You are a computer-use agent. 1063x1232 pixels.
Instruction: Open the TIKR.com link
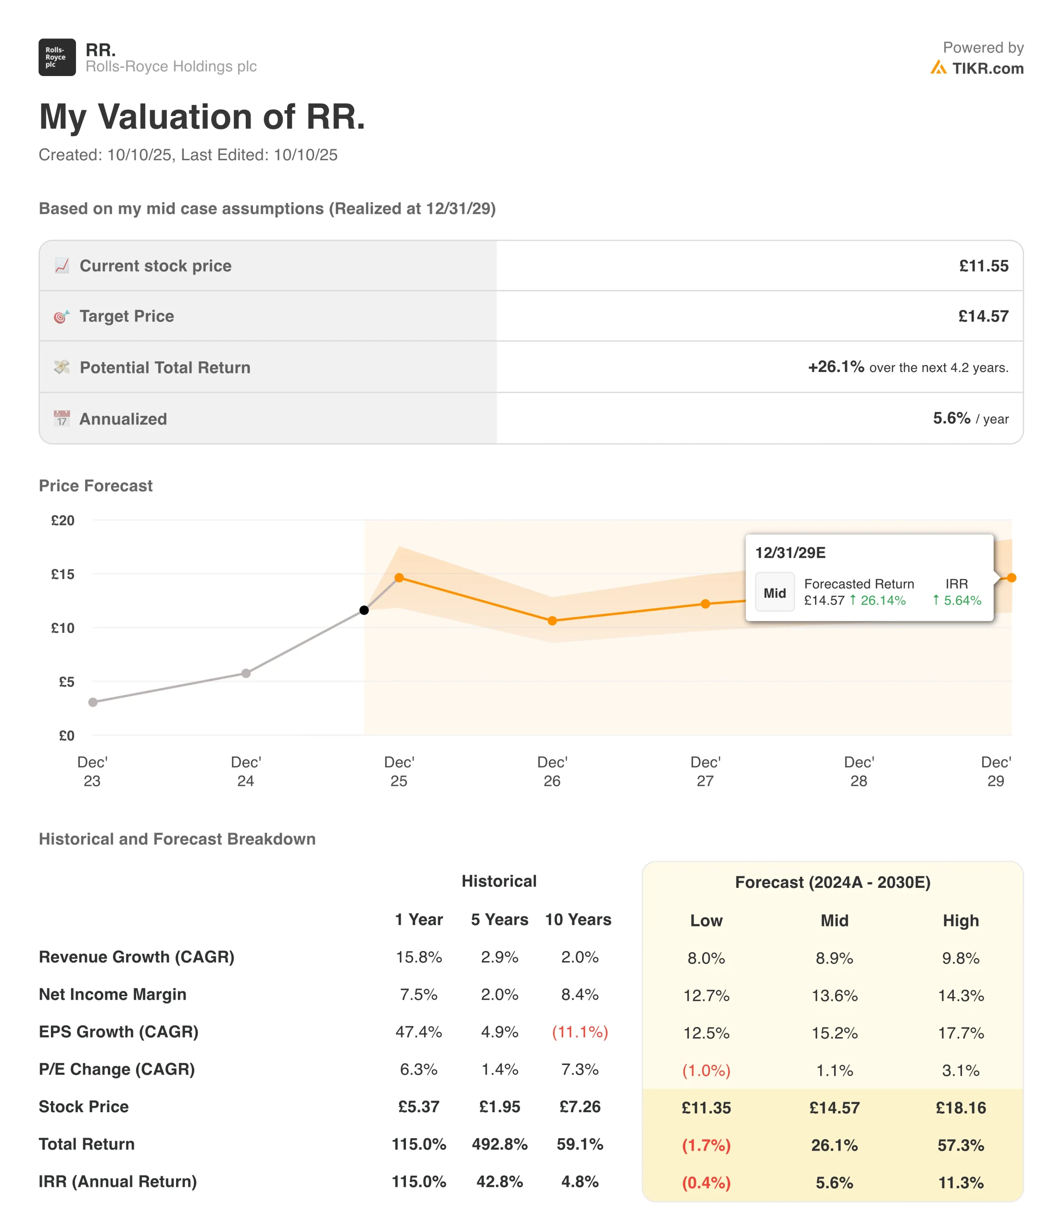(987, 68)
